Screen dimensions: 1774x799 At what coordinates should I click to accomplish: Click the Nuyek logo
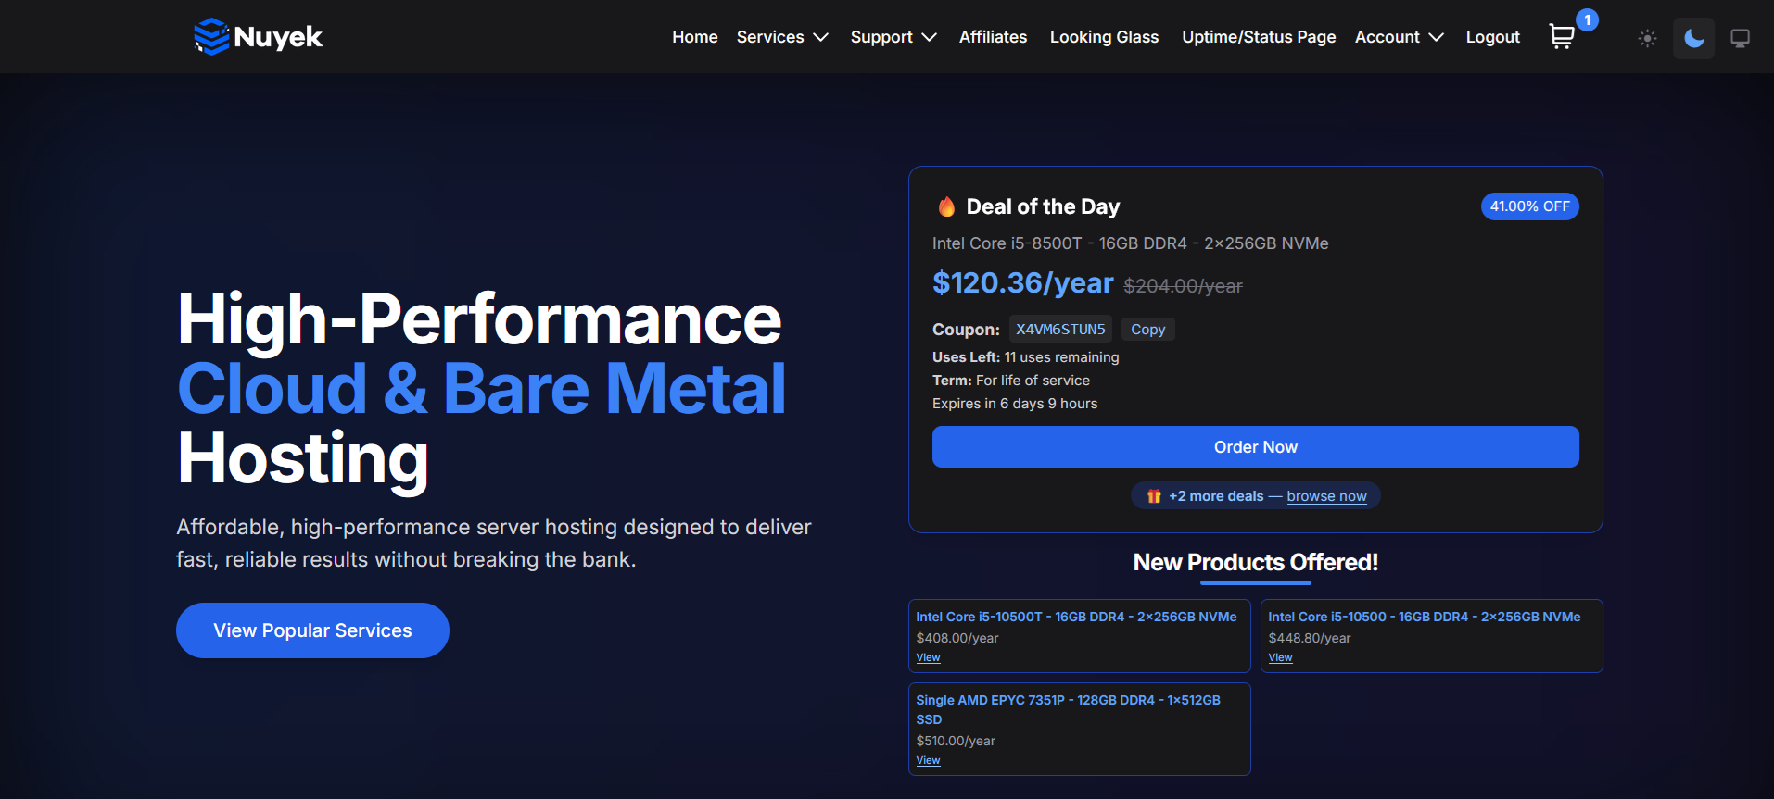point(258,37)
